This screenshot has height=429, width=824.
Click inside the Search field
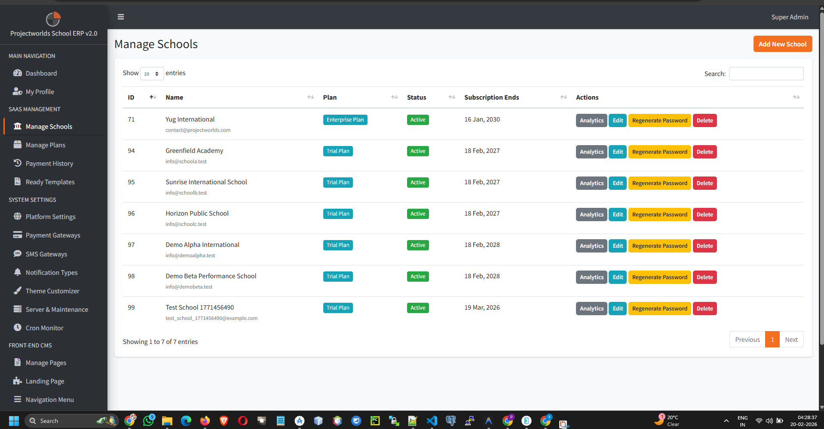tap(766, 73)
